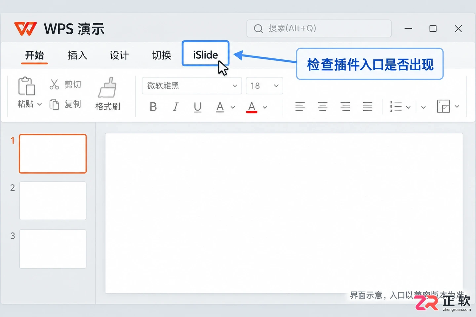Toggle Underline formatting
Viewport: 476px width, 317px height.
(197, 107)
